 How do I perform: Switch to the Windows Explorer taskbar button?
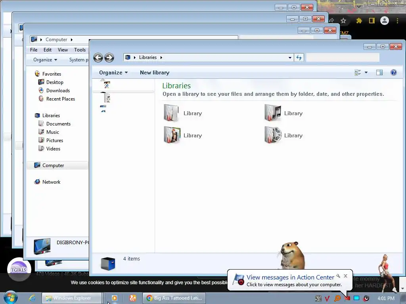point(72,298)
